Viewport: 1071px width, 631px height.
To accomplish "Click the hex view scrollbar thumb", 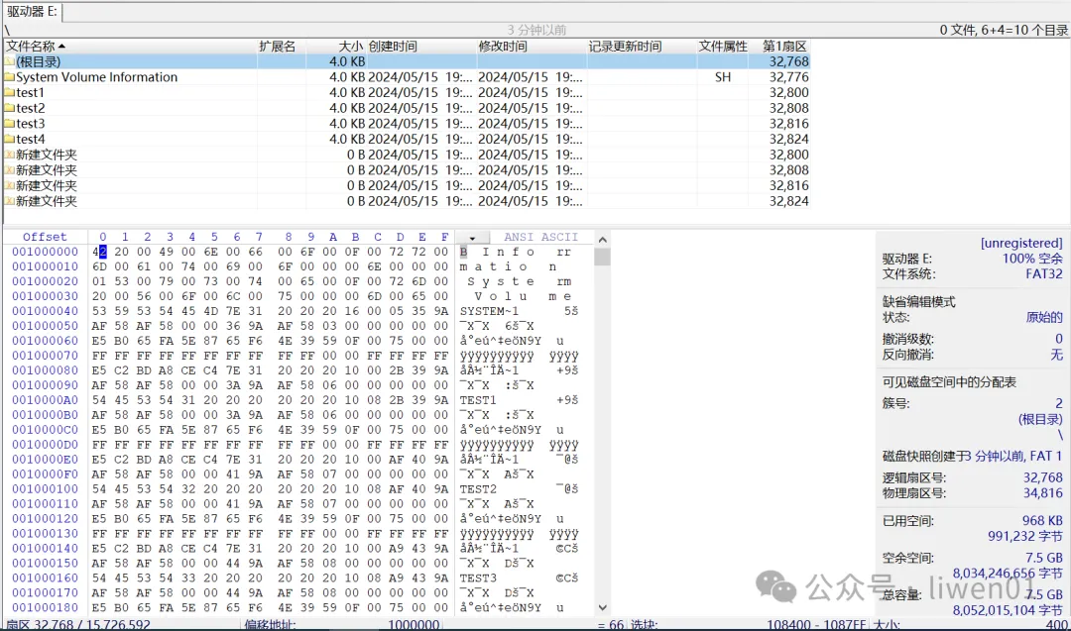I will [x=603, y=257].
